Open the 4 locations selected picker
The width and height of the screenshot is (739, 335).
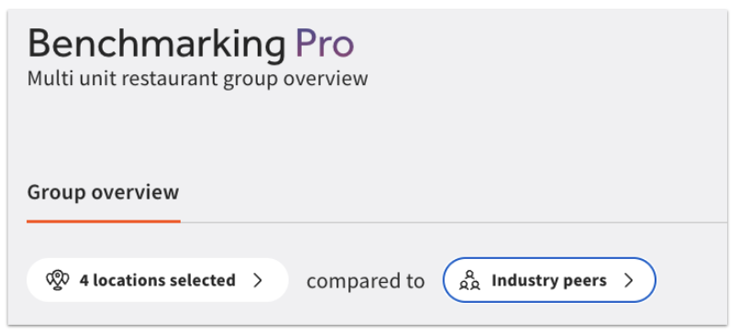[158, 280]
